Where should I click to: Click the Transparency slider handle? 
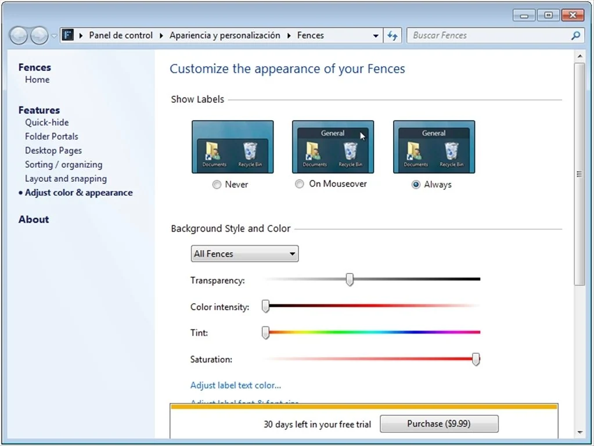[350, 280]
